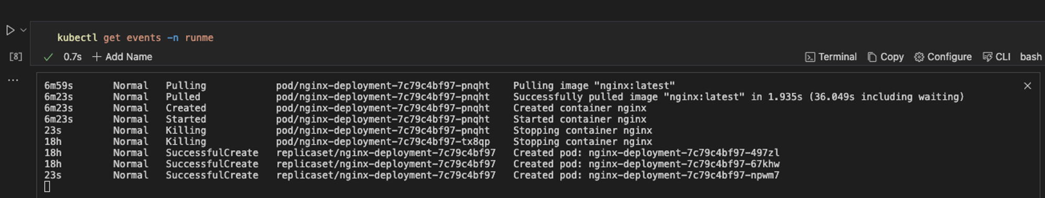Open the cell's Terminal

coord(831,57)
